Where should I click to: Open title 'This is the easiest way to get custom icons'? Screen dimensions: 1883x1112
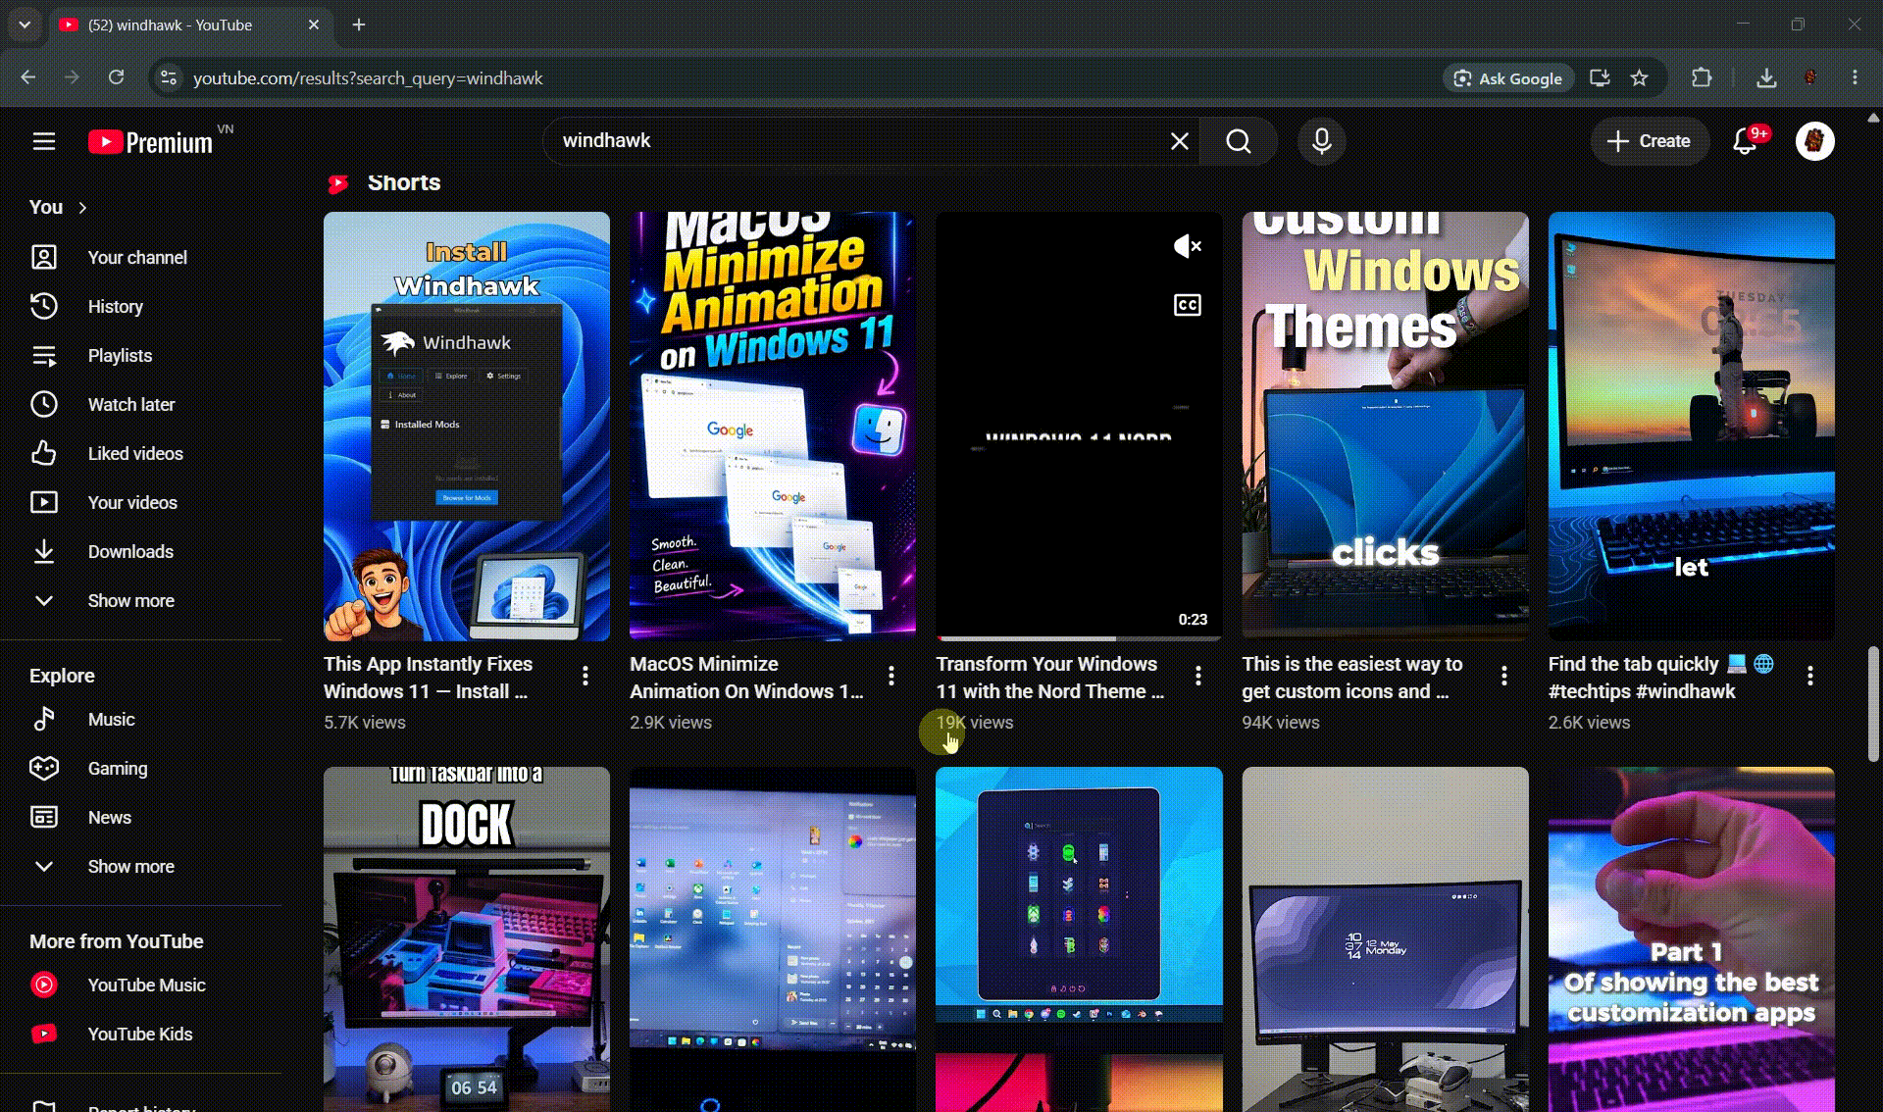click(x=1352, y=678)
